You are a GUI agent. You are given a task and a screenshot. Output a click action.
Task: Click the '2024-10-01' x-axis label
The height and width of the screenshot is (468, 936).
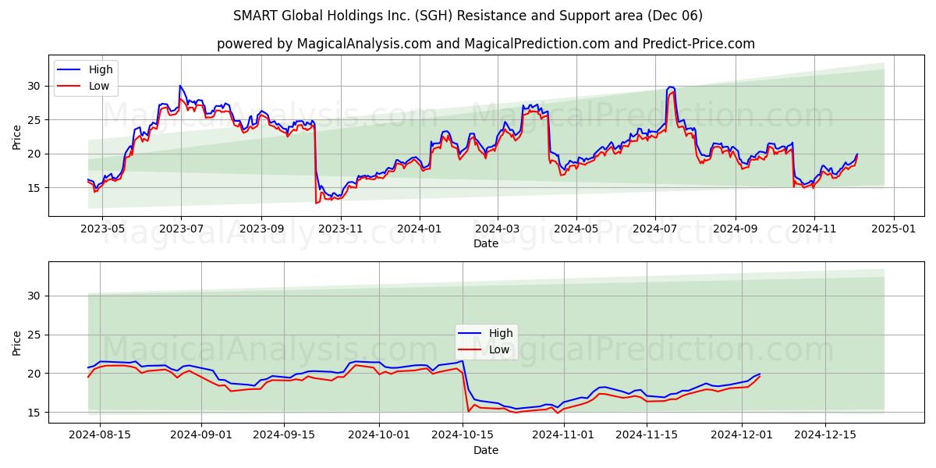pos(380,436)
